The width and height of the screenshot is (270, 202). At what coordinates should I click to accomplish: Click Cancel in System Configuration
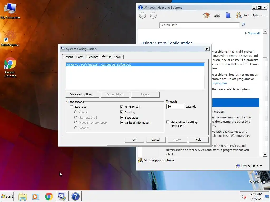(156, 140)
